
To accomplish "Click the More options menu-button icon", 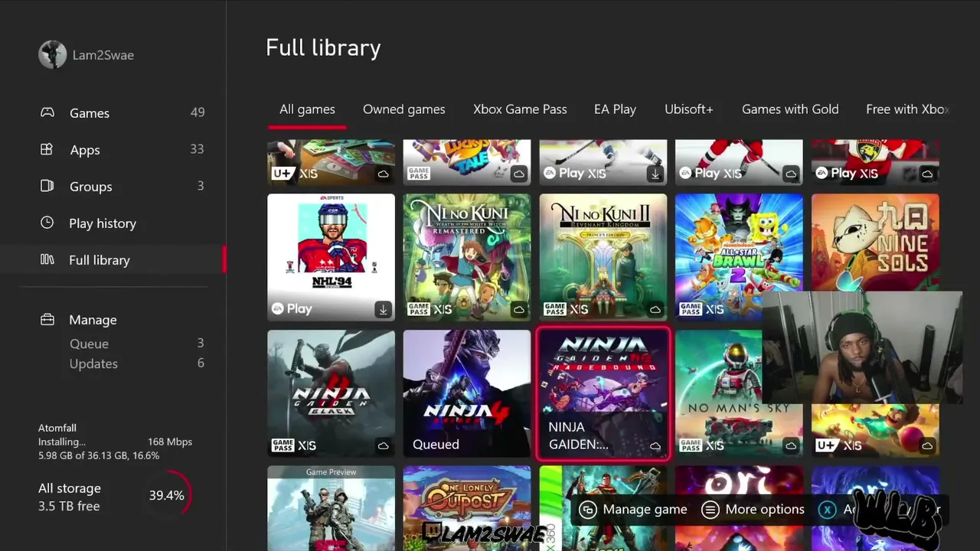I will pos(710,510).
